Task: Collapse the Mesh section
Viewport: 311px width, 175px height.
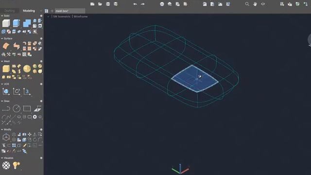Action: [x=2, y=61]
